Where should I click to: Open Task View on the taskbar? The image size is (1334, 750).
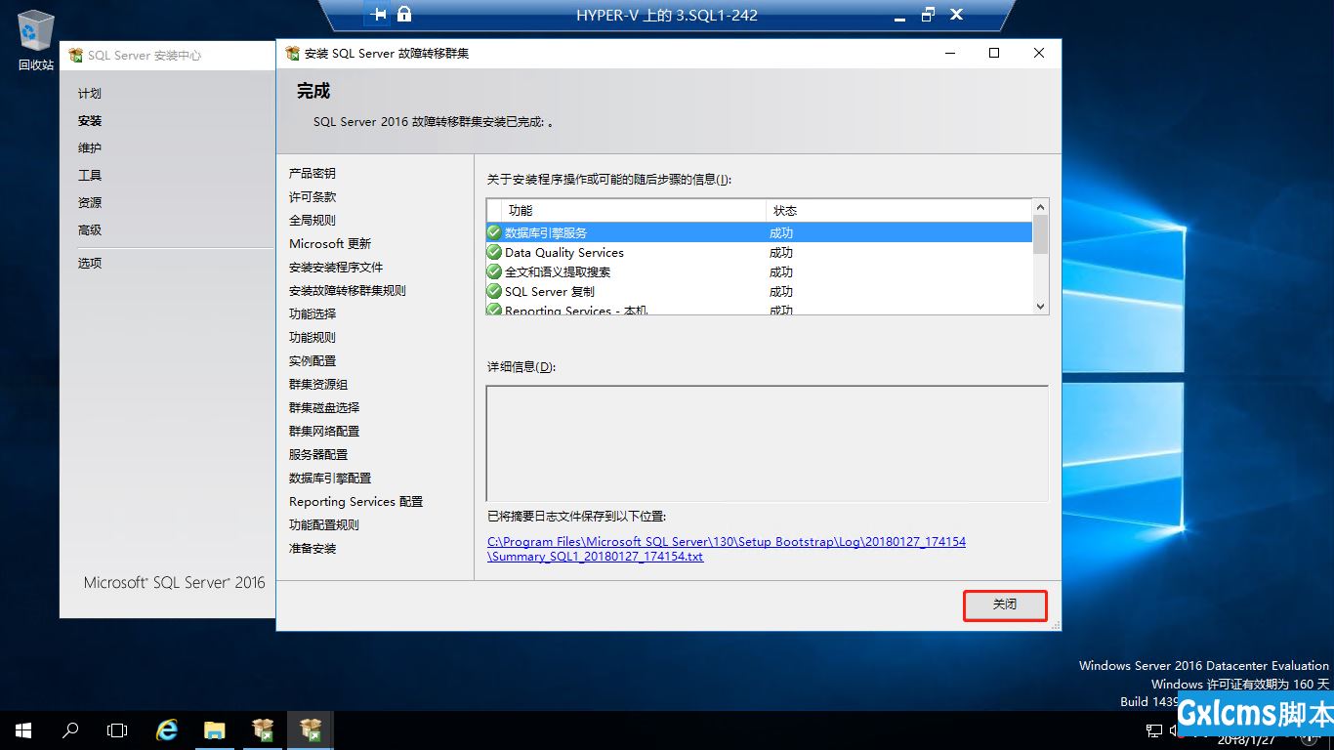pyautogui.click(x=117, y=729)
